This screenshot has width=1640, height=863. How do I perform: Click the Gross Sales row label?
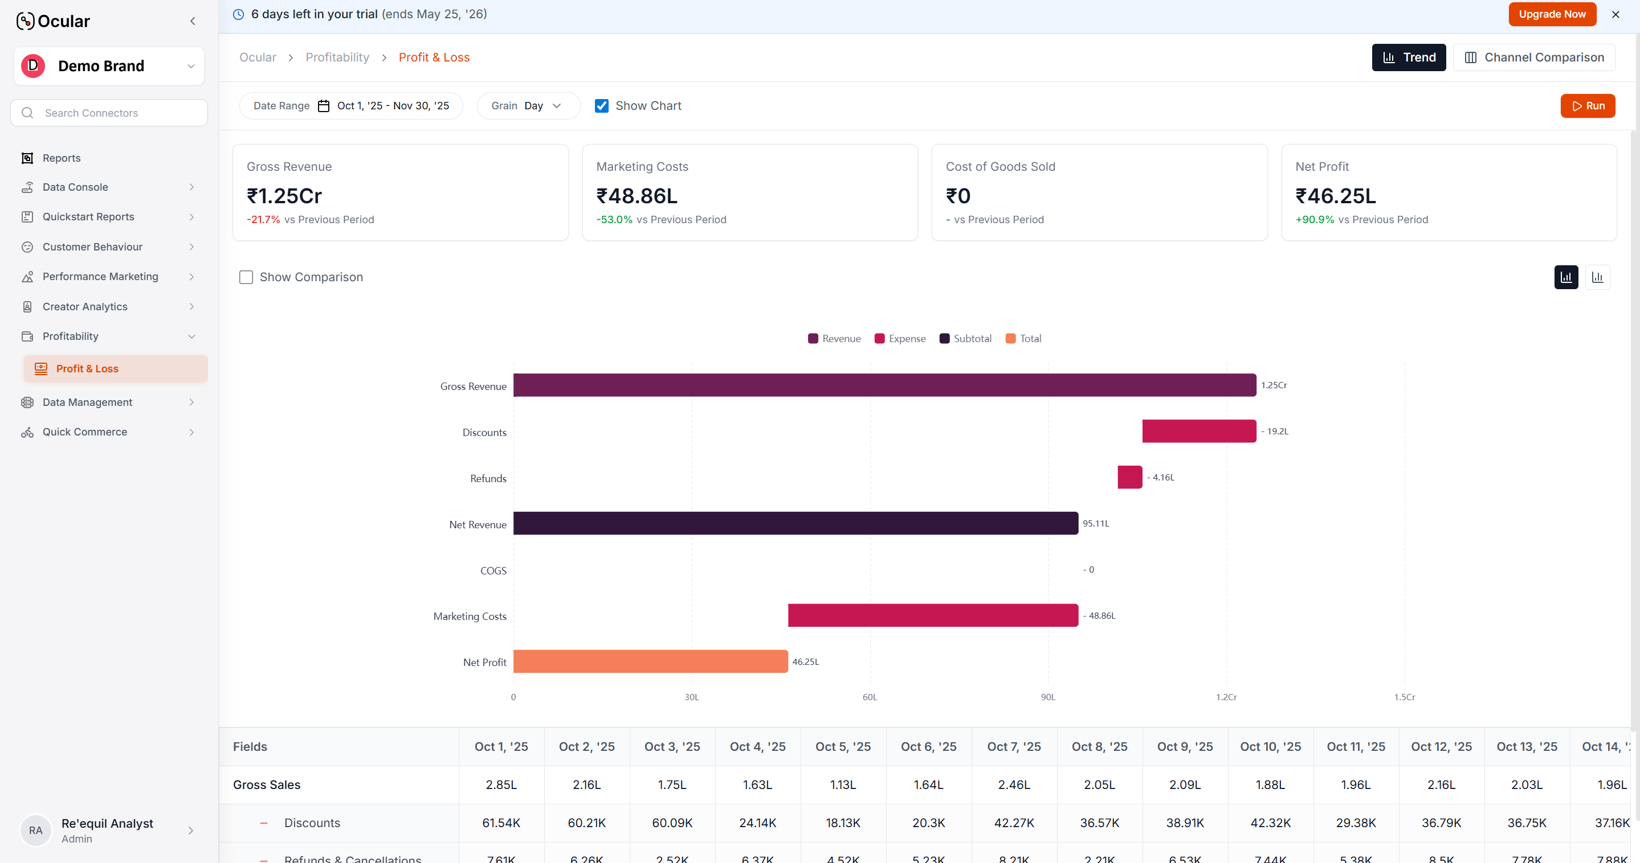[x=267, y=785]
